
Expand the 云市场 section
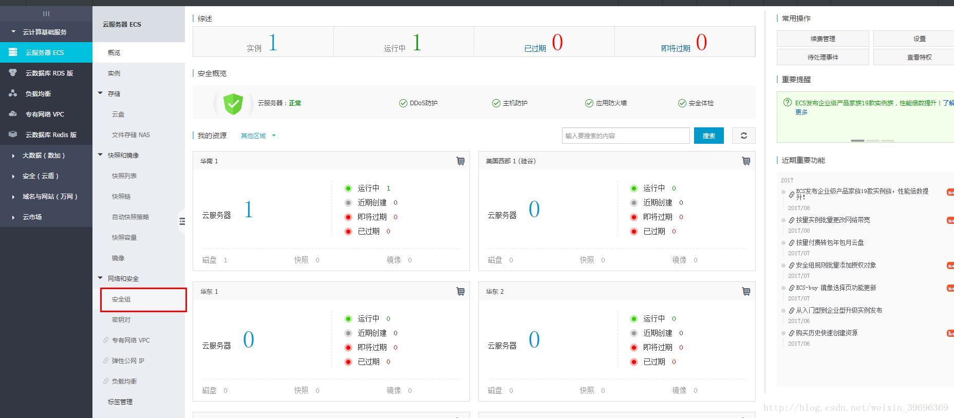tap(13, 217)
